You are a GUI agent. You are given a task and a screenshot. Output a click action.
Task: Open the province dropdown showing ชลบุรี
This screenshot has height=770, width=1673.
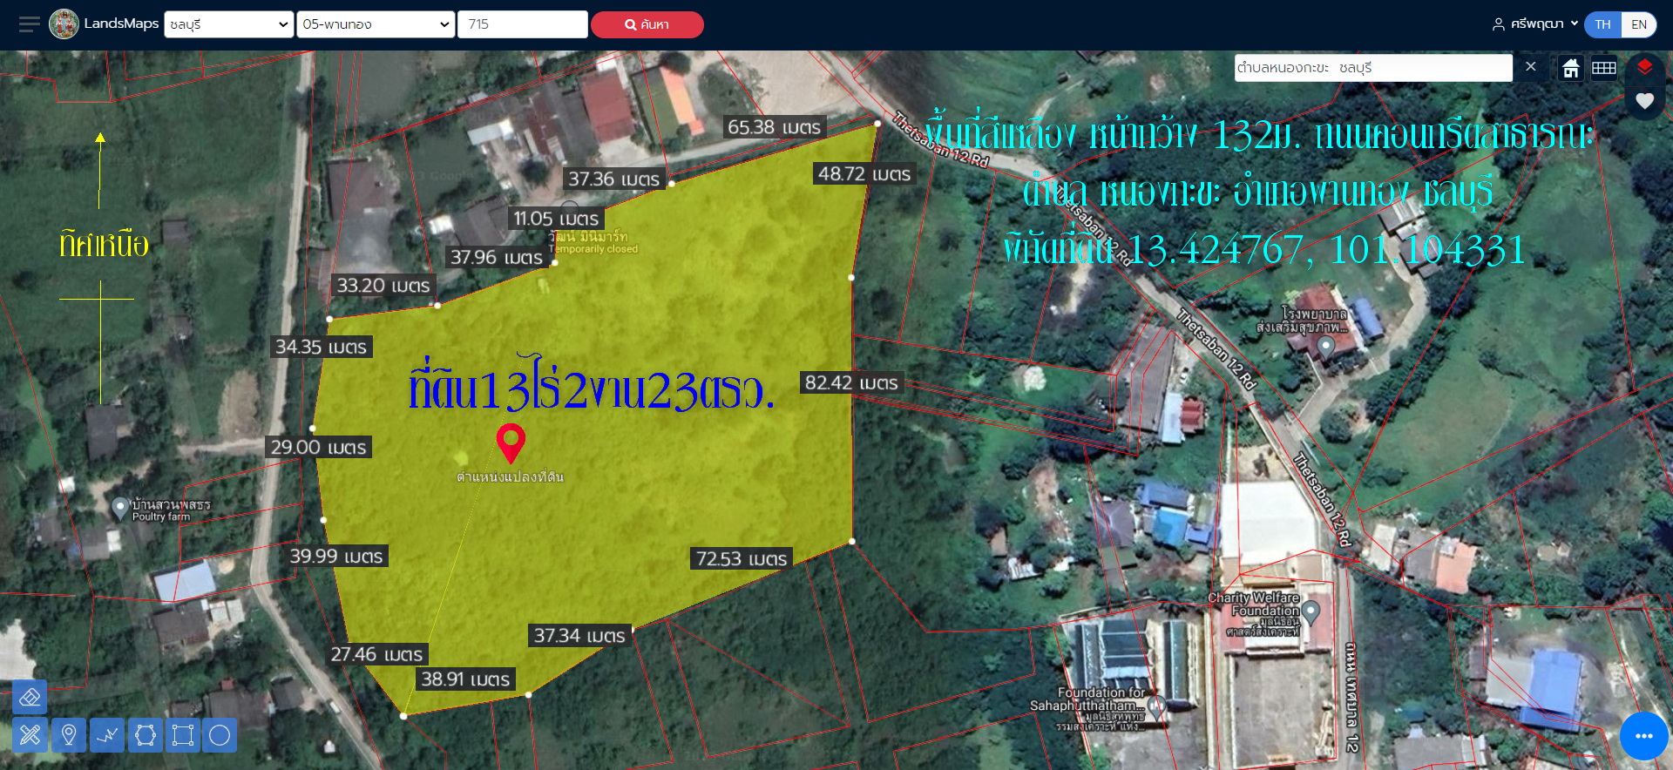click(x=228, y=24)
